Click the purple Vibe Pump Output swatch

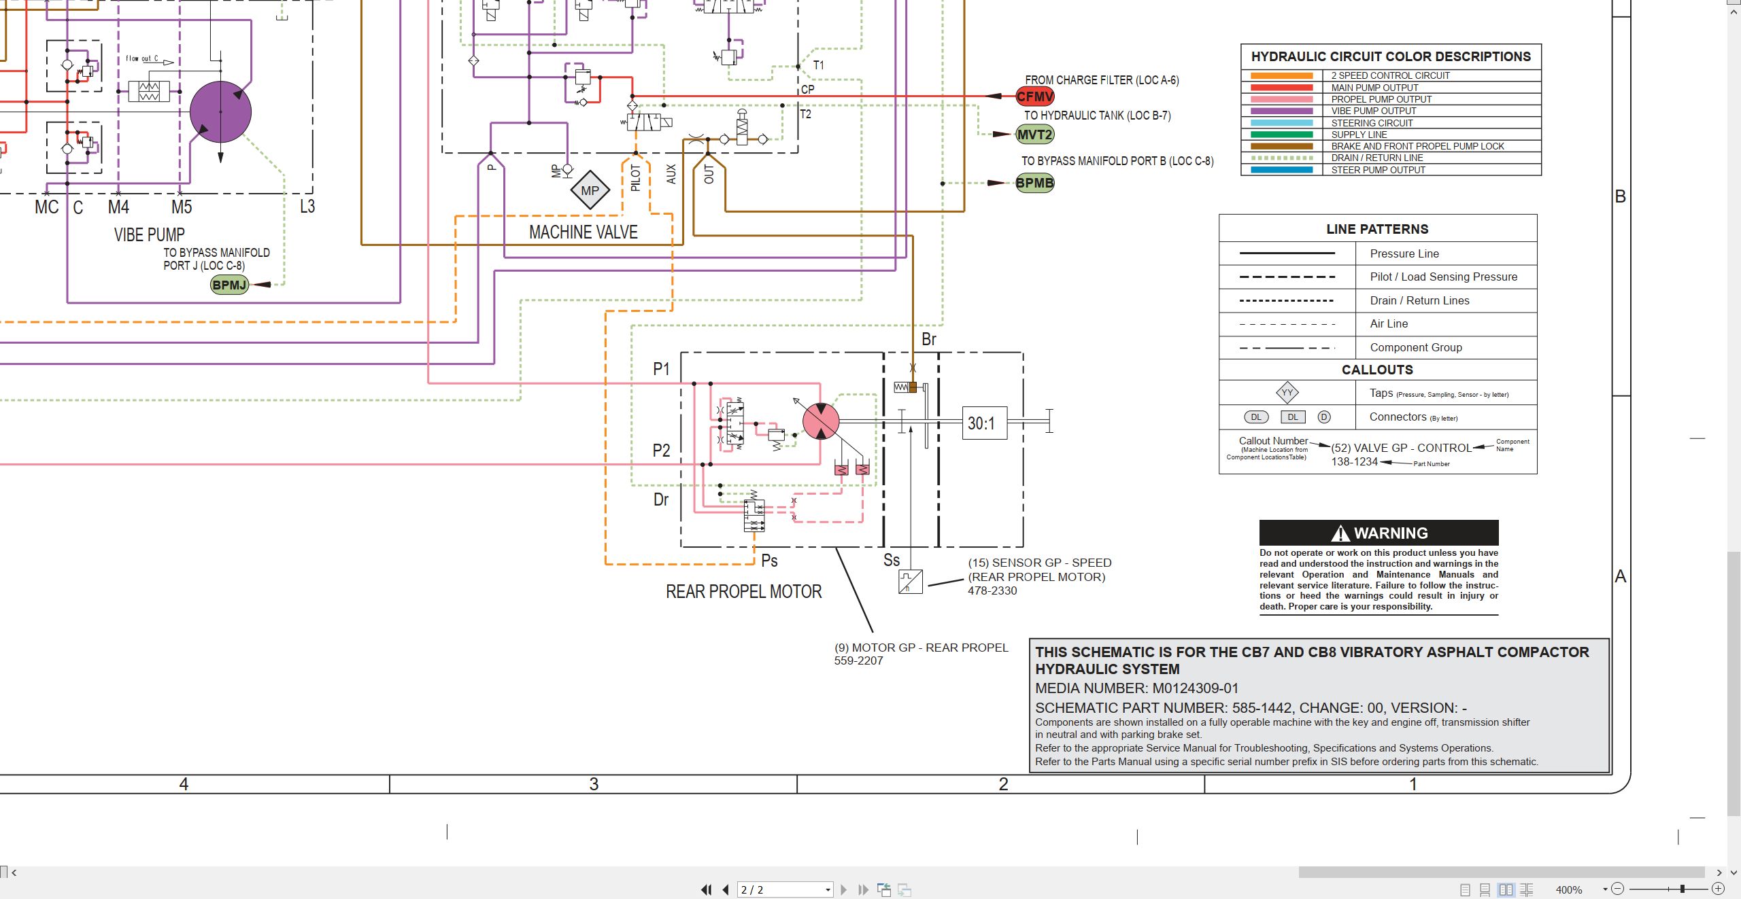pos(1281,111)
